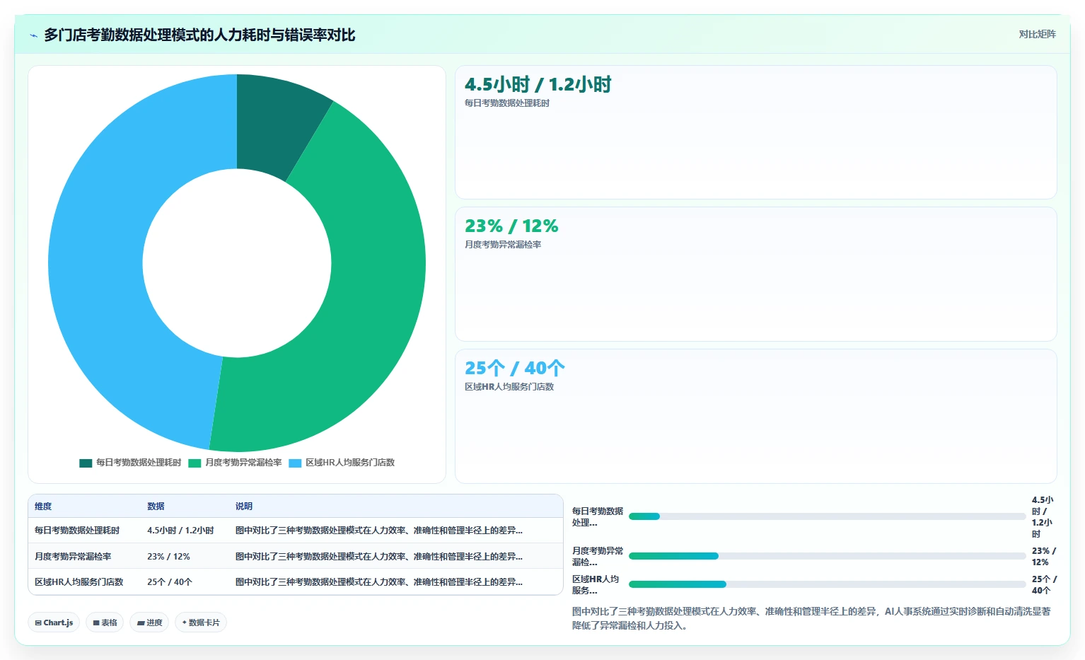Toggle the 每日考勤数据处理耗时 legend swatch
The image size is (1085, 660).
[86, 463]
